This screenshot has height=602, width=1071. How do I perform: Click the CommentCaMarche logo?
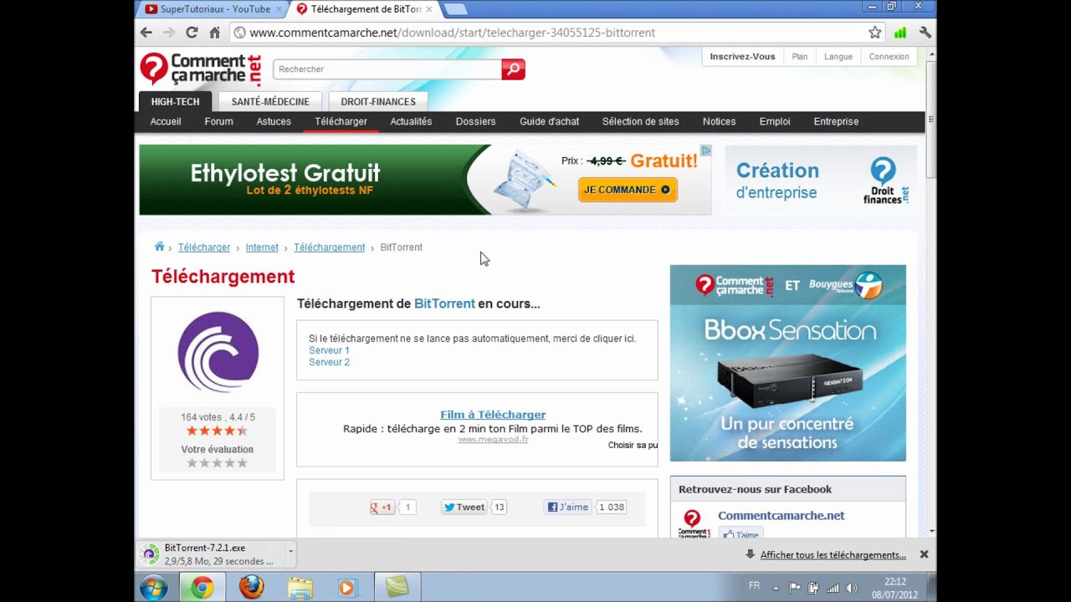[201, 69]
